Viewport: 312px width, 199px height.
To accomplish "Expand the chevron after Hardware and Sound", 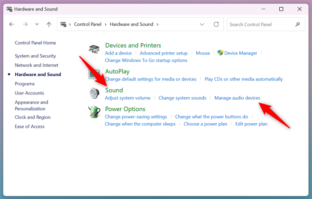I will pyautogui.click(x=157, y=24).
